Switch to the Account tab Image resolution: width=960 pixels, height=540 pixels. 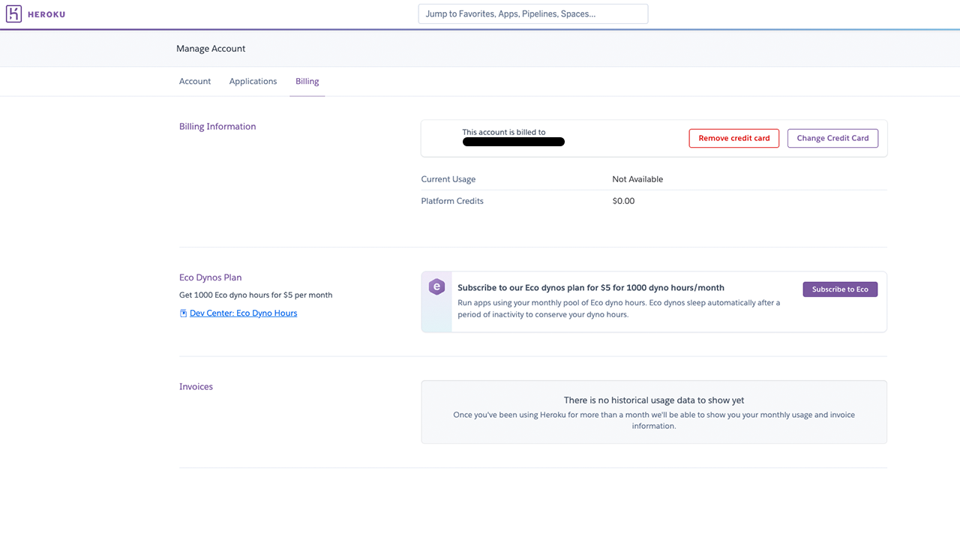coord(195,81)
